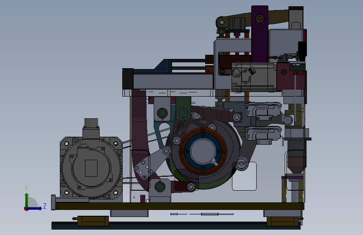Select the round latch knob beside the cutout
Viewport: 363px width, 235px height.
pyautogui.click(x=242, y=164)
